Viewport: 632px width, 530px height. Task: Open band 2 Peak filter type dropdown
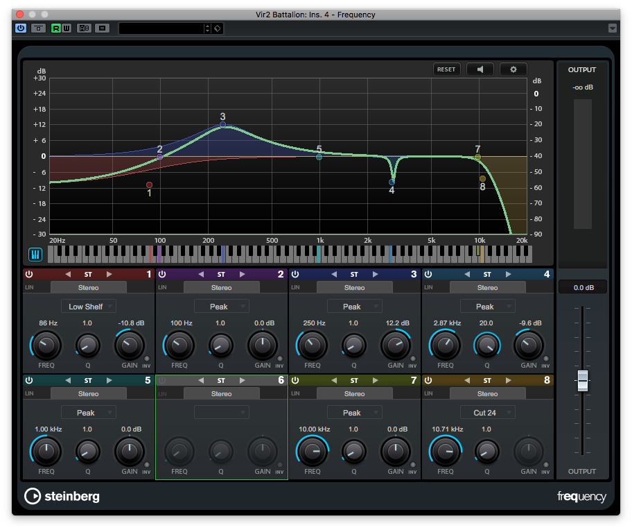pyautogui.click(x=222, y=307)
